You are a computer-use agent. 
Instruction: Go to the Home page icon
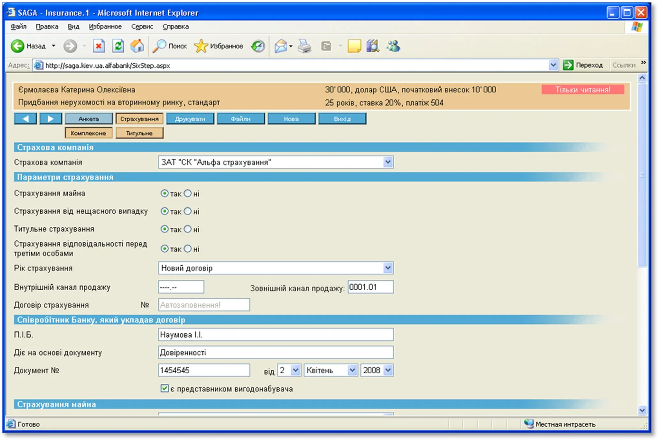coord(137,46)
